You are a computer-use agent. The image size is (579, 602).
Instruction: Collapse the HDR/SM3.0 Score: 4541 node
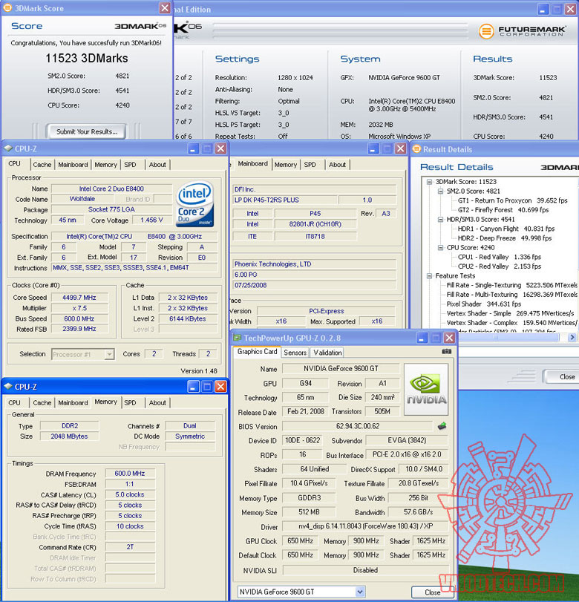click(441, 220)
